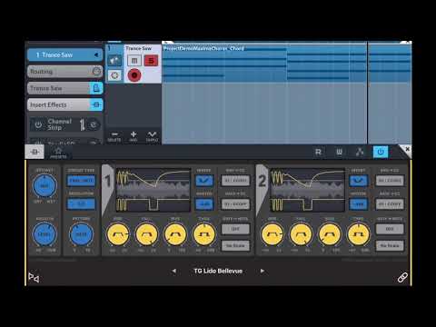Turn module 1 fourth yellow square-shape knob
This screenshot has height=327, width=436.
204,234
